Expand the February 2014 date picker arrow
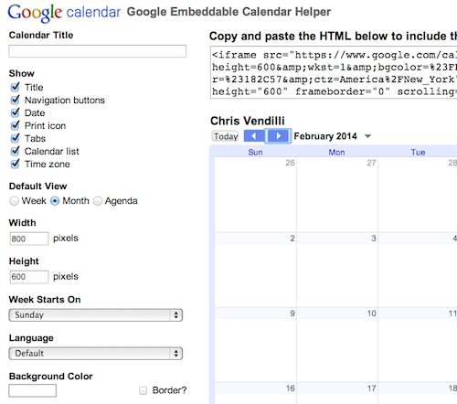 coord(368,136)
